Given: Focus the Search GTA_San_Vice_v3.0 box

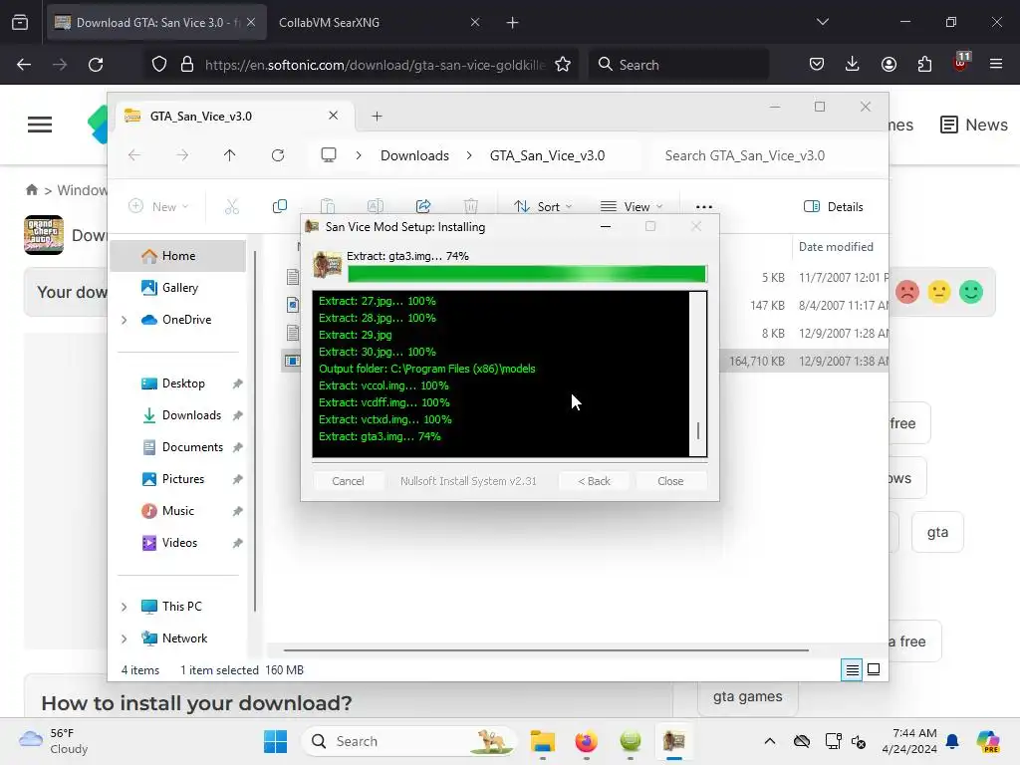Looking at the screenshot, I should point(767,155).
